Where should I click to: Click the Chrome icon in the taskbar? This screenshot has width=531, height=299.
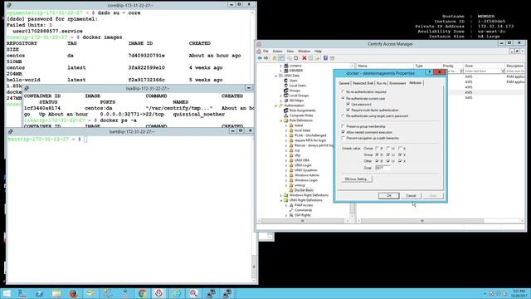[142, 293]
